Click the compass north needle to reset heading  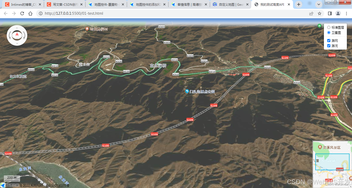(x=17, y=34)
